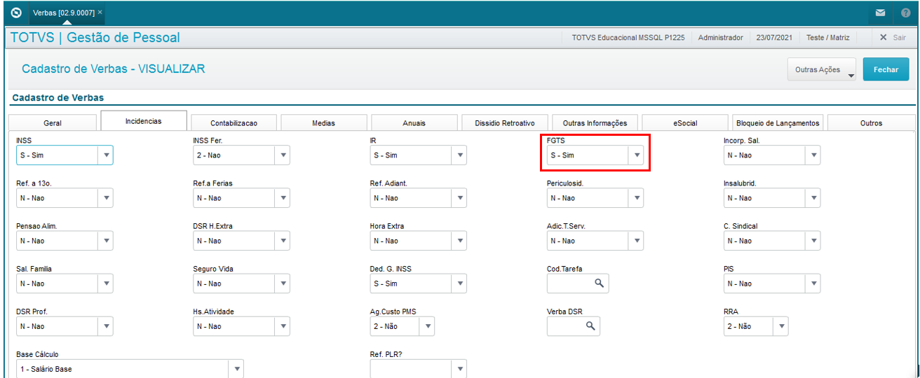This screenshot has height=378, width=920.
Task: Expand the C. Sindical dropdown
Action: pyautogui.click(x=813, y=241)
